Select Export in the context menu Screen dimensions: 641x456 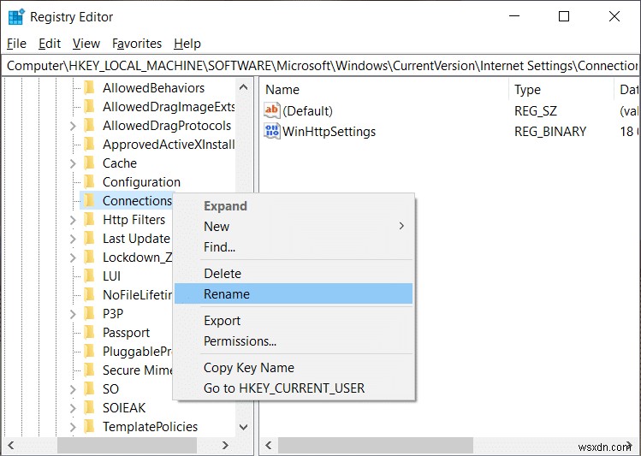point(294,320)
